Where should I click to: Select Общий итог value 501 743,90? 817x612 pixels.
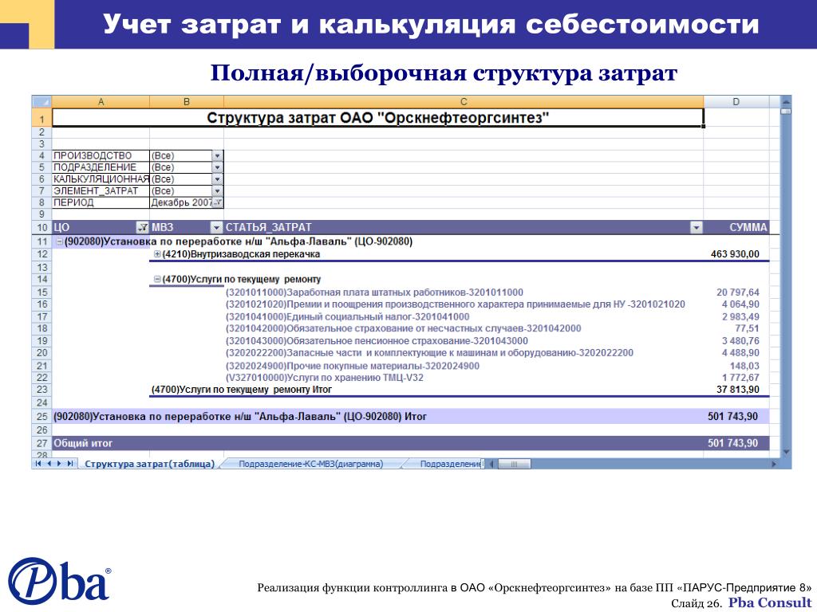pos(732,443)
